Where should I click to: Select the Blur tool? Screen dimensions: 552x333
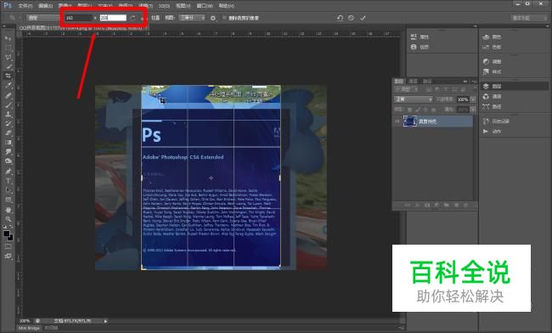coord(8,152)
